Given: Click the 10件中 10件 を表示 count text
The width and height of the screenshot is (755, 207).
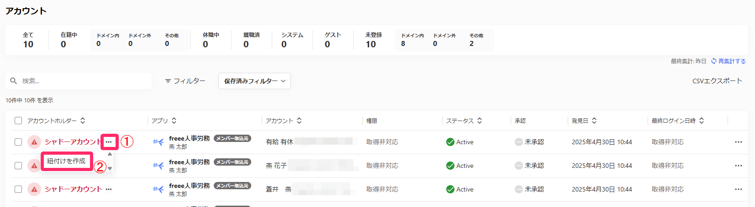Looking at the screenshot, I should pyautogui.click(x=29, y=100).
